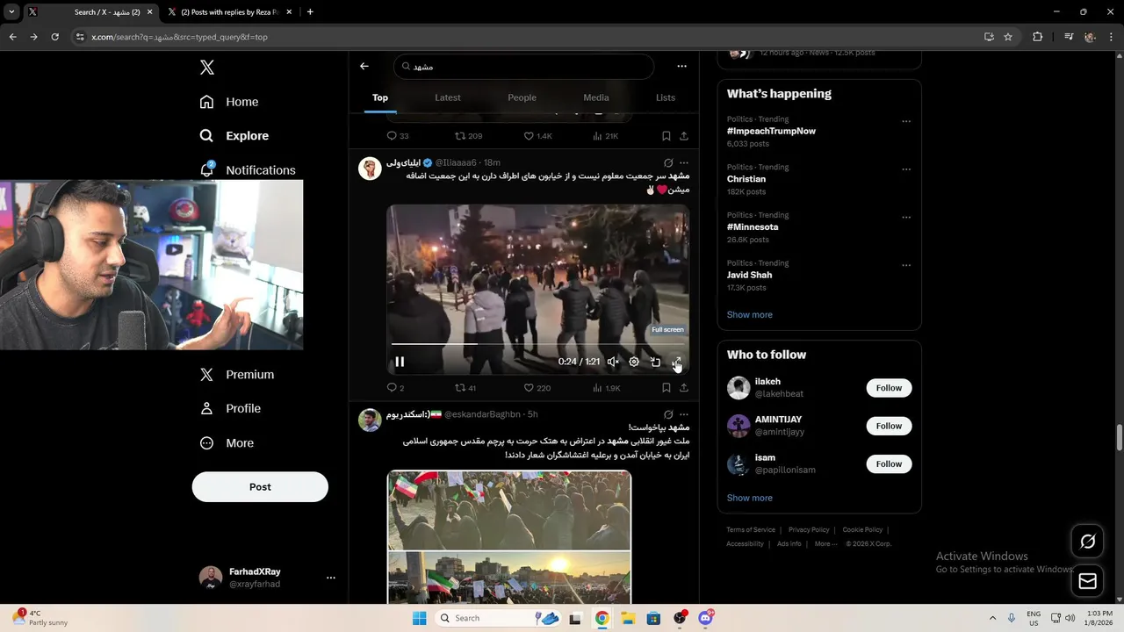Open the #ImpeachTrumpNow trending topic

(x=771, y=131)
